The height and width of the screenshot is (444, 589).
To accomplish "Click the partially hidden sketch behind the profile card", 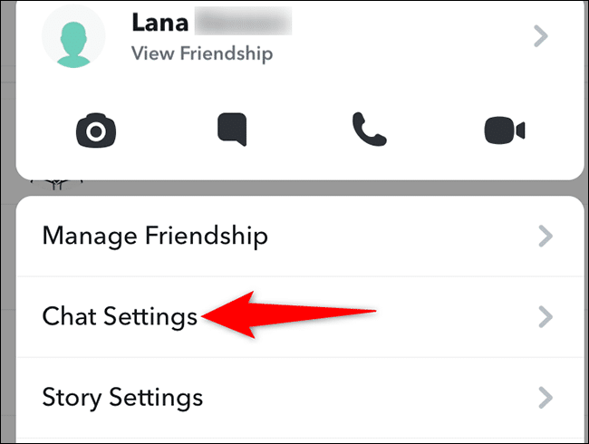I will (x=56, y=185).
